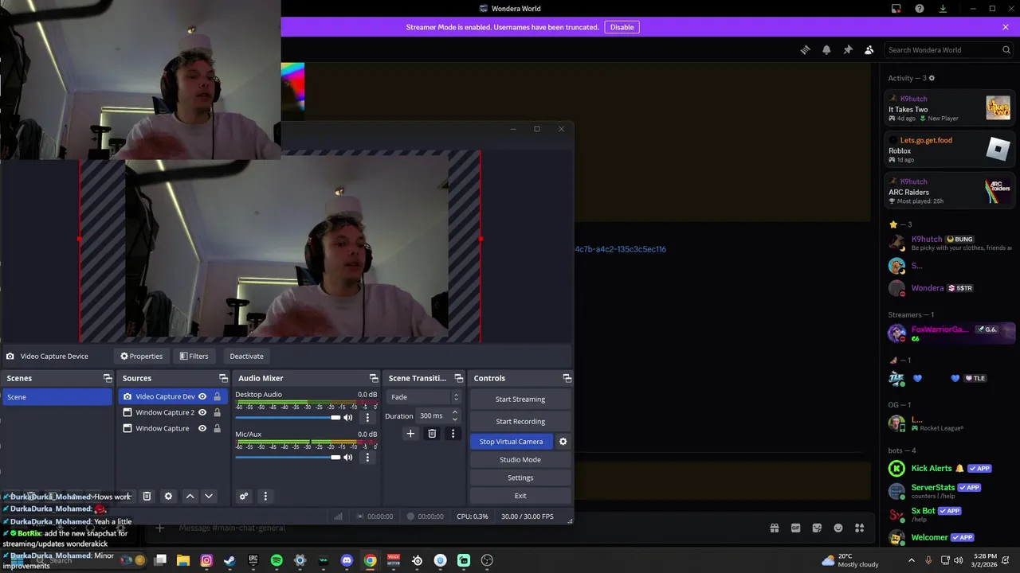The height and width of the screenshot is (573, 1020).
Task: Open Studio Mode in OBS
Action: 520,460
